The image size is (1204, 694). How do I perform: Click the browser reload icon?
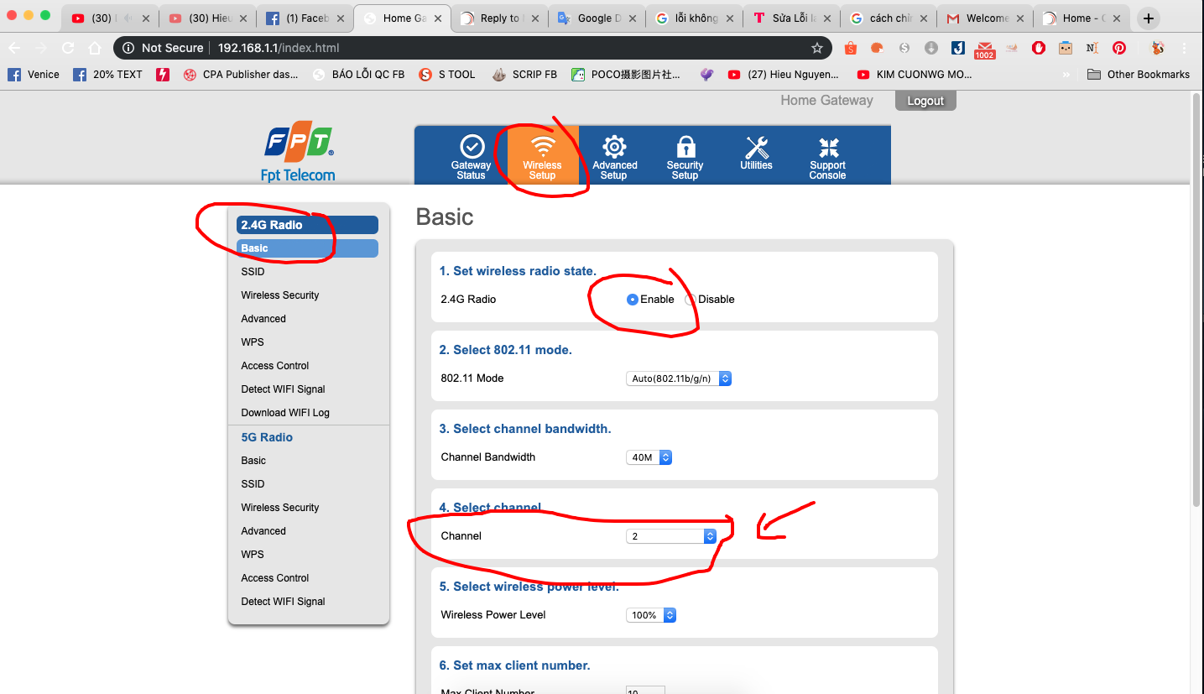(68, 48)
